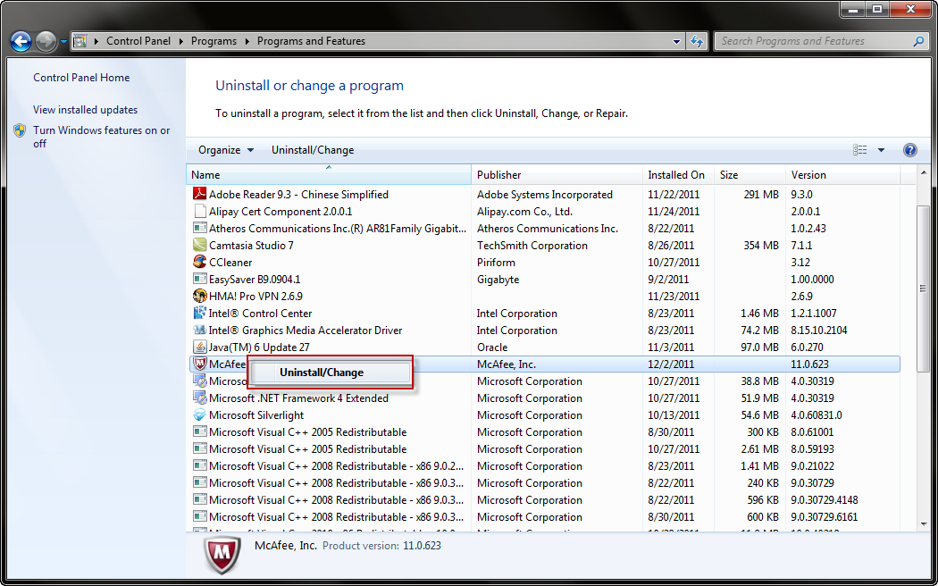Click the Camtasia Studio 7 icon

coord(200,245)
